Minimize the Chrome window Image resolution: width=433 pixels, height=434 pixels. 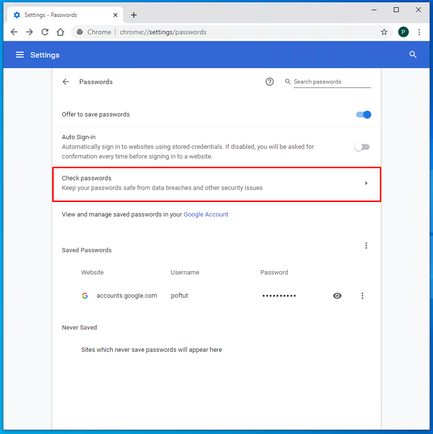pyautogui.click(x=374, y=10)
